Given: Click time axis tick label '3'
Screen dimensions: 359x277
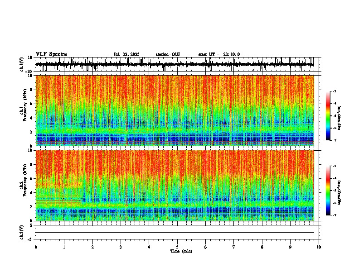Looking at the screenshot, I should click(121, 247).
